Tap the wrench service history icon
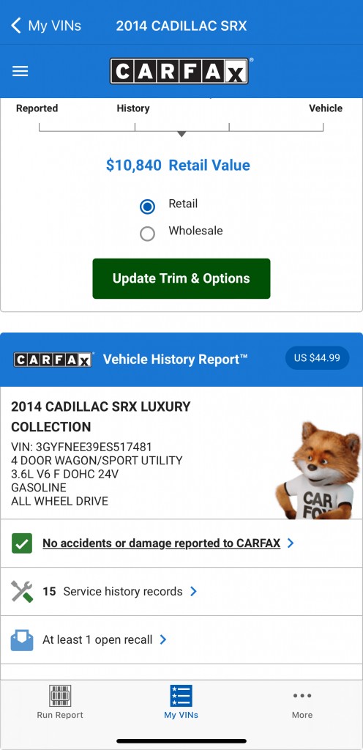The image size is (363, 750). pos(21,592)
